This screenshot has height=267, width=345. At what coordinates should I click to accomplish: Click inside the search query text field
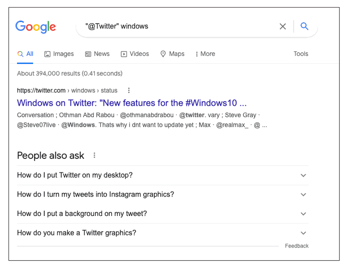coord(180,26)
